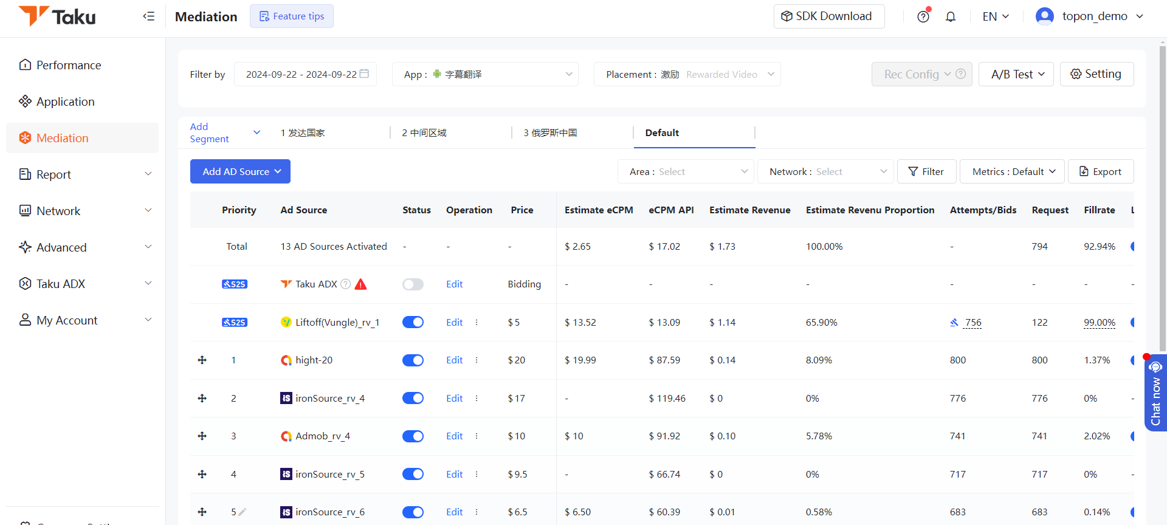This screenshot has height=525, width=1167.
Task: Open the App selector dropdown
Action: pos(485,74)
